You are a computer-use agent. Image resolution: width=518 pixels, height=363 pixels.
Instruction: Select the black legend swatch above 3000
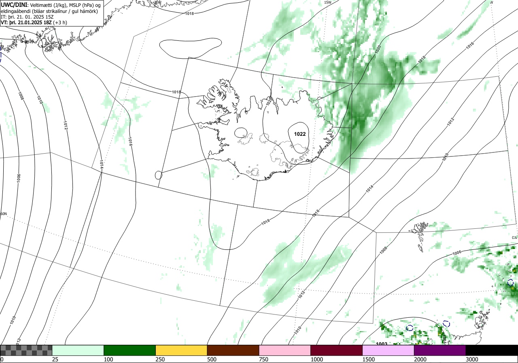coord(492,350)
